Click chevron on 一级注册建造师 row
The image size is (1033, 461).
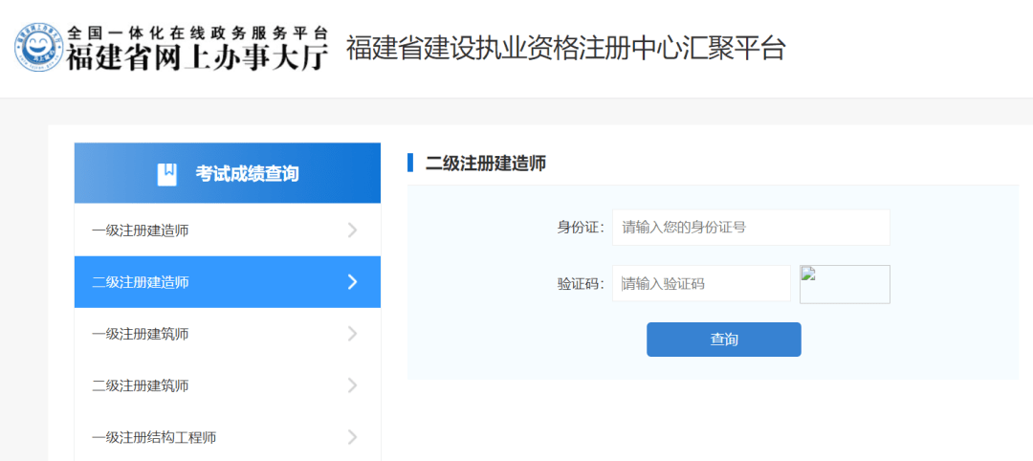pyautogui.click(x=352, y=230)
